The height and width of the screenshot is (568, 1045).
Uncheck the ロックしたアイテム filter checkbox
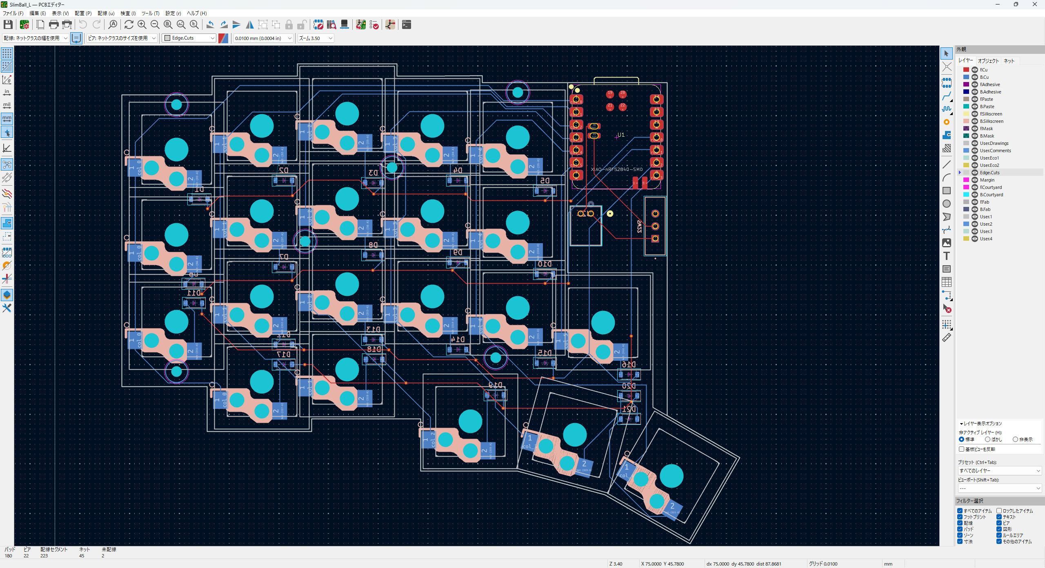pyautogui.click(x=999, y=510)
